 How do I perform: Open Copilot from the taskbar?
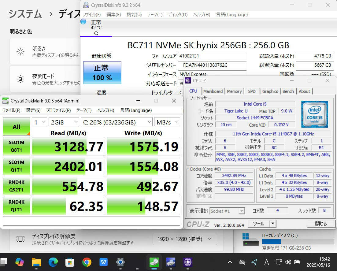tap(20, 262)
